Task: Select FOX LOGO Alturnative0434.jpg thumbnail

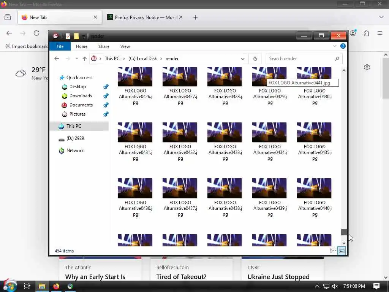Action: click(x=269, y=132)
